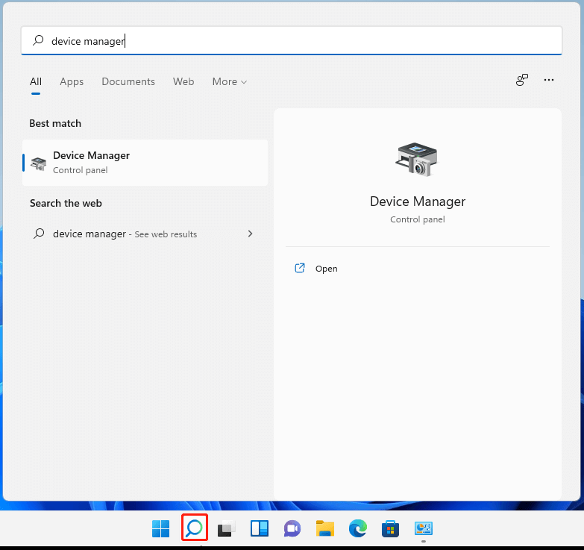
Task: Launch Teams Chat from the taskbar
Action: 292,529
